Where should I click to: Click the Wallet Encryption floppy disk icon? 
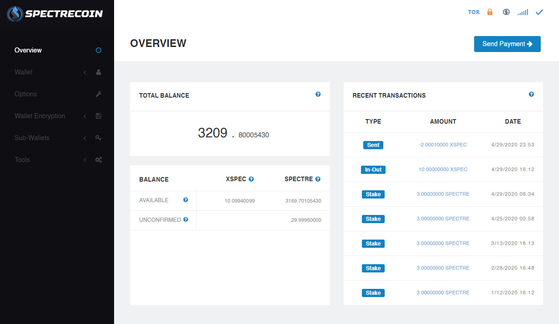pos(98,116)
